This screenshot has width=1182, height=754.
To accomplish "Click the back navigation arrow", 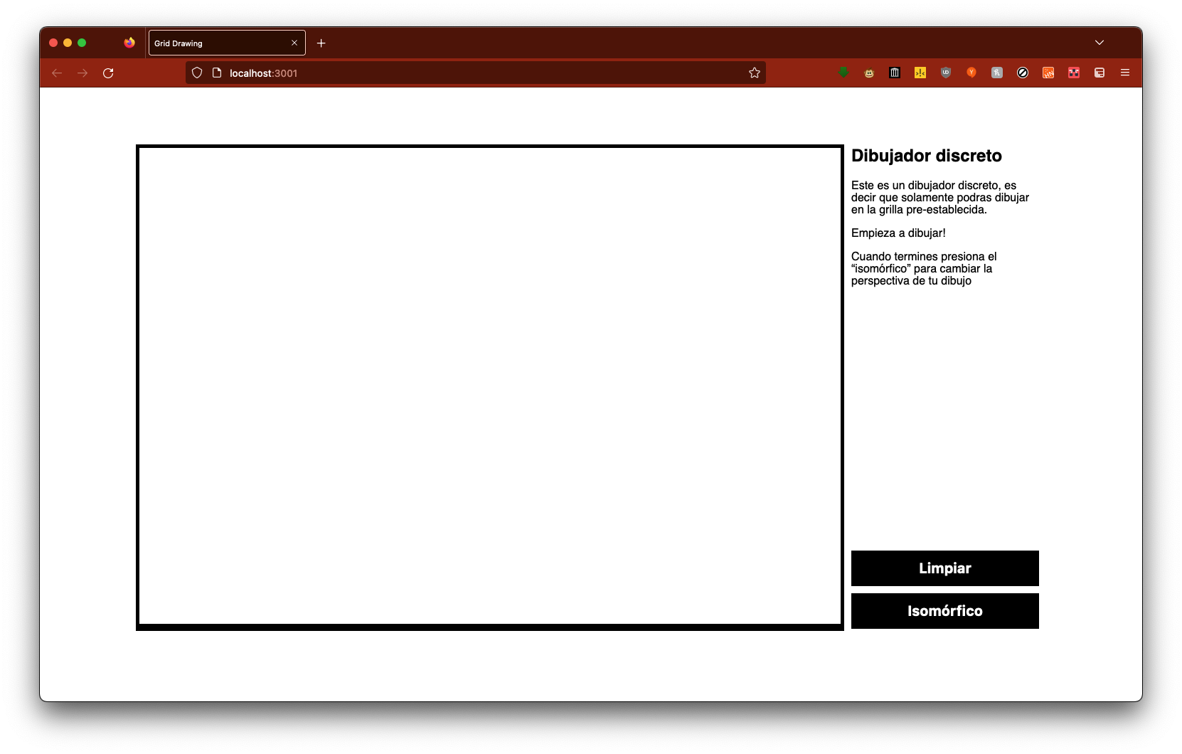I will coord(56,73).
